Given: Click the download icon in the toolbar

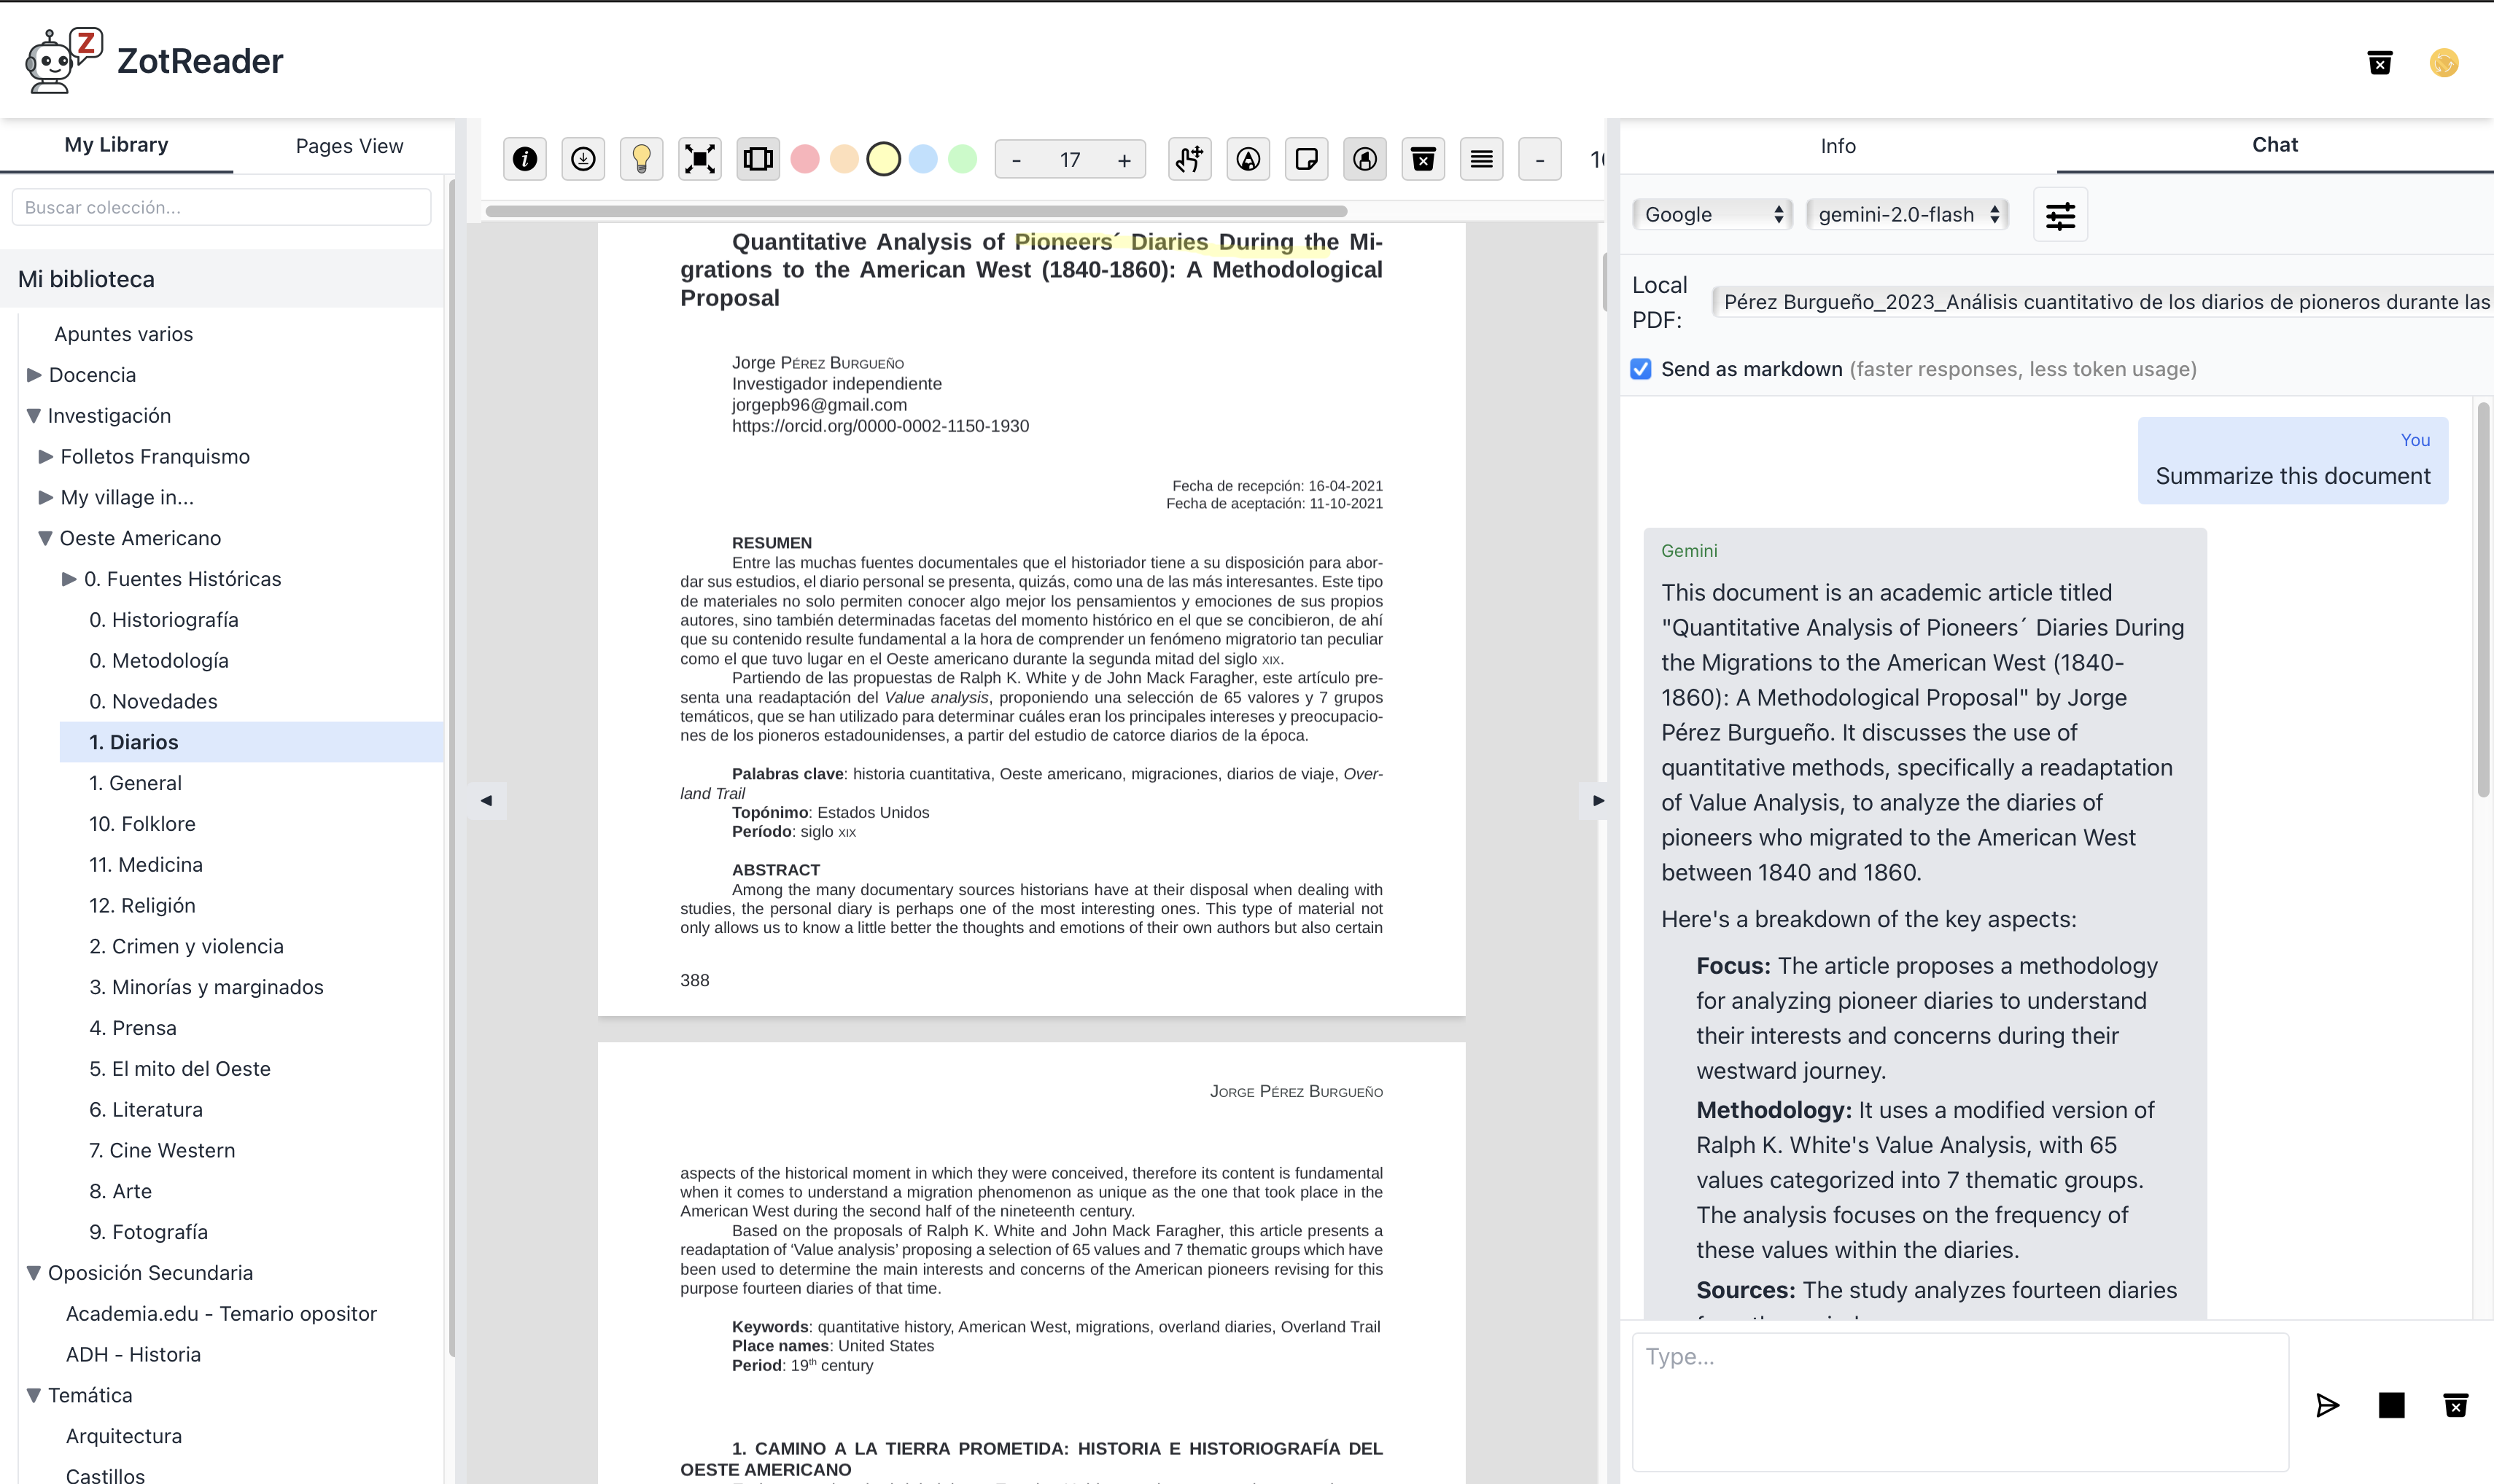Looking at the screenshot, I should [583, 159].
